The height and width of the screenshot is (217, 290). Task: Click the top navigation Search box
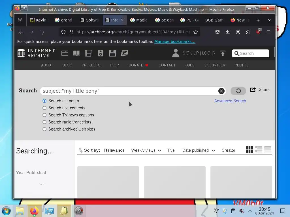click(251, 53)
